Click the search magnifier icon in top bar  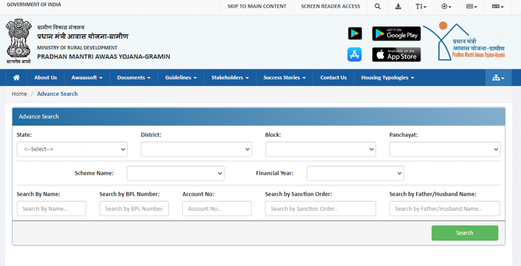(x=377, y=7)
